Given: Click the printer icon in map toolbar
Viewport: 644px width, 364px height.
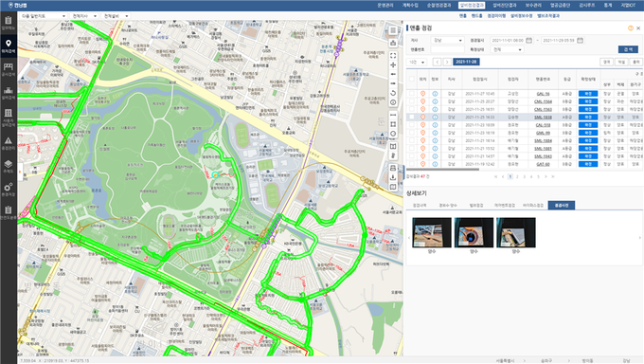Looking at the screenshot, I should click(x=393, y=168).
